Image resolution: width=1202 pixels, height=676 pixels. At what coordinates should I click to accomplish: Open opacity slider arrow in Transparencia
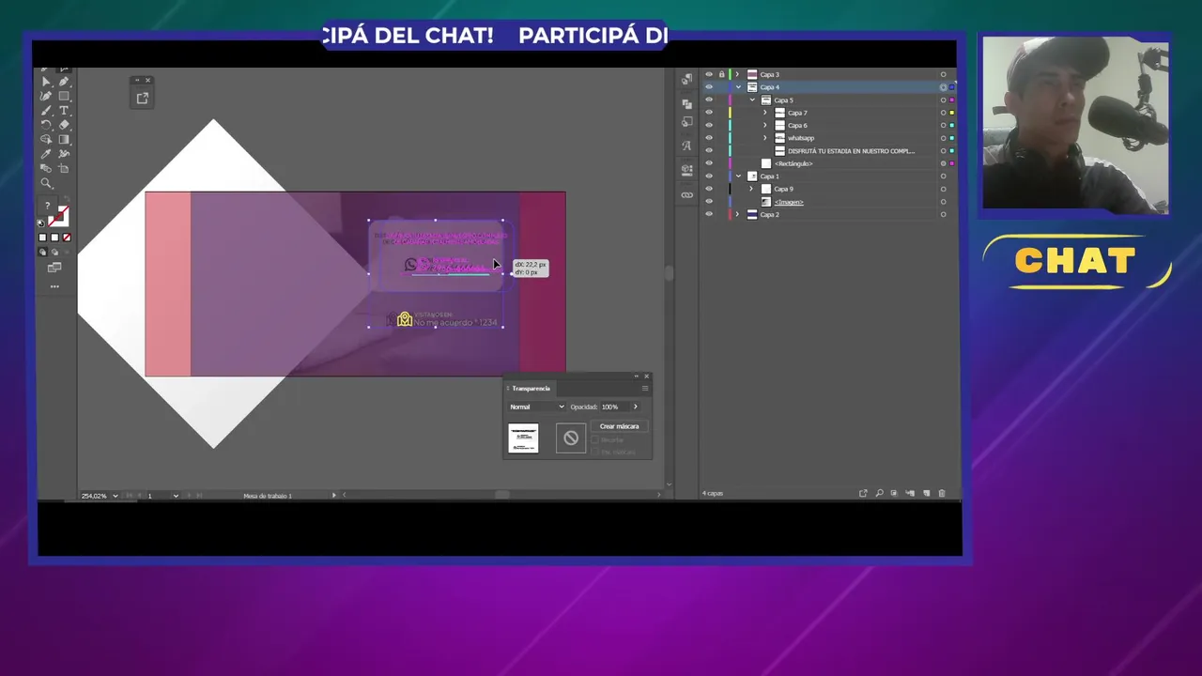coord(636,407)
